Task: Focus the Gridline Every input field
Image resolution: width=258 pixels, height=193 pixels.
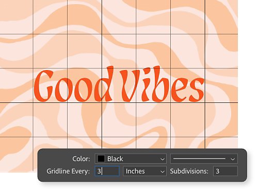Action: [107, 171]
